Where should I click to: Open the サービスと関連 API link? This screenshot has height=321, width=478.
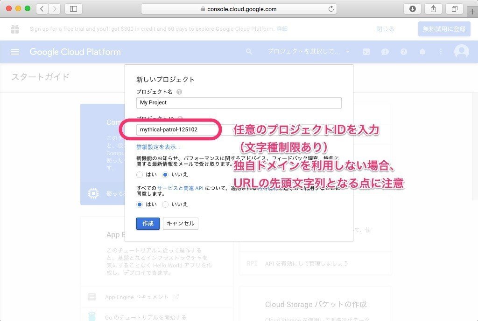pyautogui.click(x=181, y=188)
